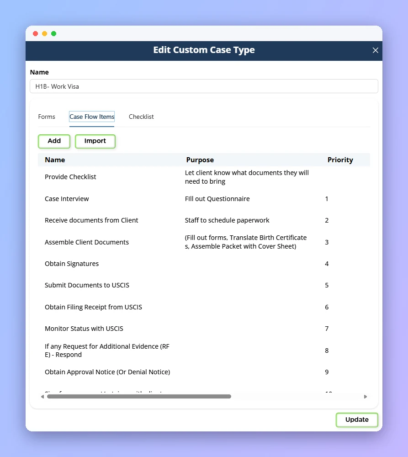This screenshot has width=408, height=457.
Task: Click the Update button
Action: click(357, 420)
